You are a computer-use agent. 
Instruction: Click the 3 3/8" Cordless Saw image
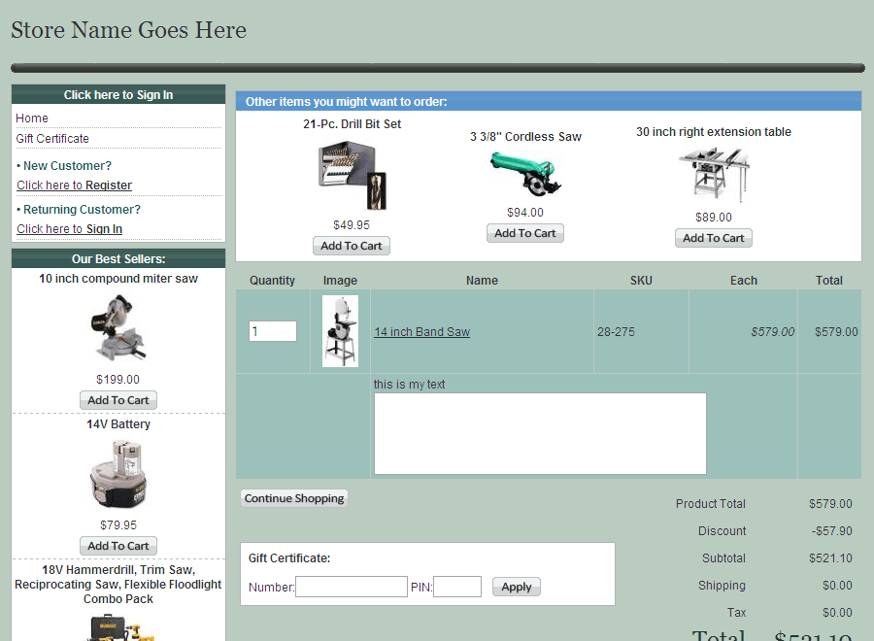click(525, 173)
